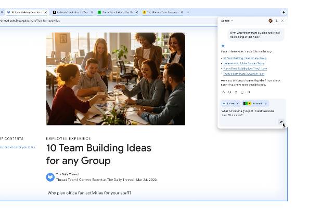Close the 'Ultimate Team Scavenger' browser tab

click(x=182, y=12)
